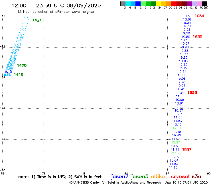
Task: Click the cyan swatch in the legend
Action: point(128,3)
